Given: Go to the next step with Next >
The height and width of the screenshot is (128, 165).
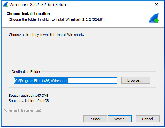Looking at the screenshot, I should (x=120, y=119).
